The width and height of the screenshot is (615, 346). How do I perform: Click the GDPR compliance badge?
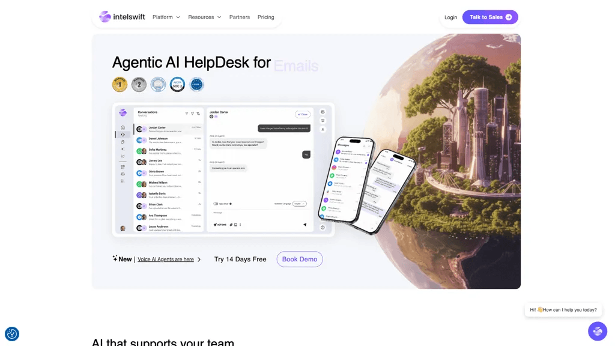[196, 84]
